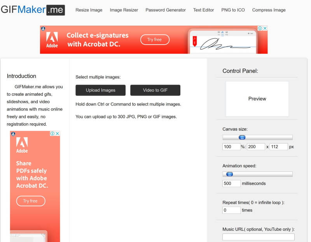Image resolution: width=311 pixels, height=242 pixels.
Task: Click the Repeat times input field
Action: (231, 210)
